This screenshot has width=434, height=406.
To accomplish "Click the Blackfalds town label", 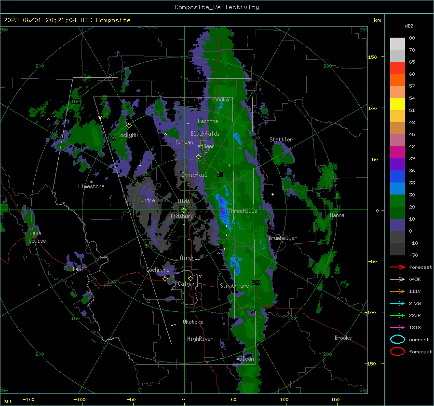I will click(205, 134).
